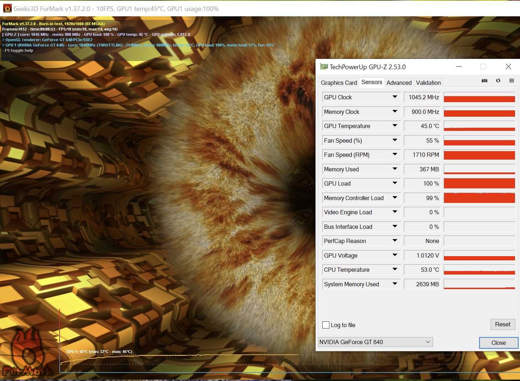520x381 pixels.
Task: Go to the Validation tab
Action: pos(428,83)
